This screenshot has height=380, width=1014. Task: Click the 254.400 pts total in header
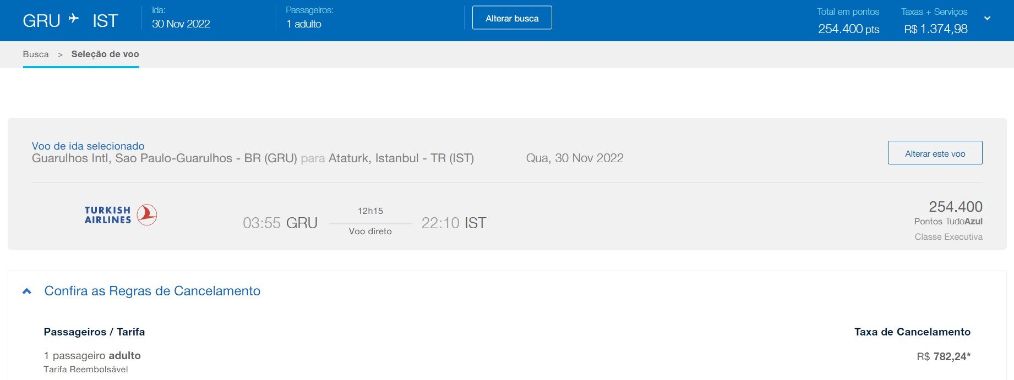tap(848, 29)
